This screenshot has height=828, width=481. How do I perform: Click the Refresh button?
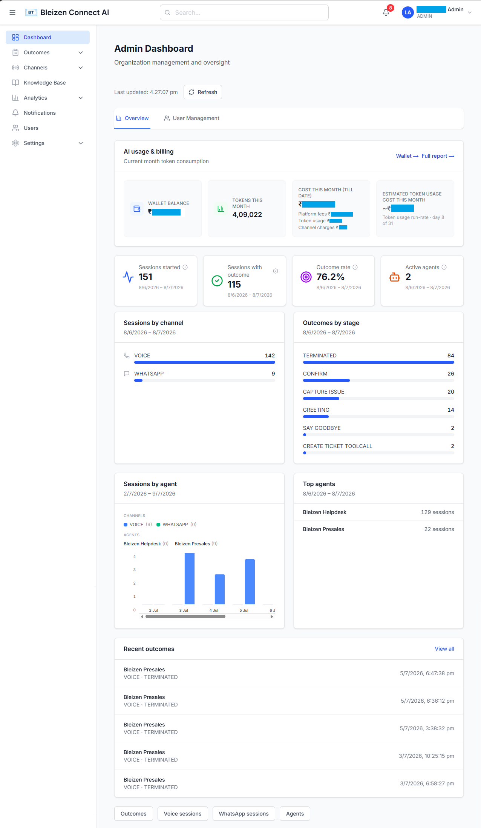[203, 92]
